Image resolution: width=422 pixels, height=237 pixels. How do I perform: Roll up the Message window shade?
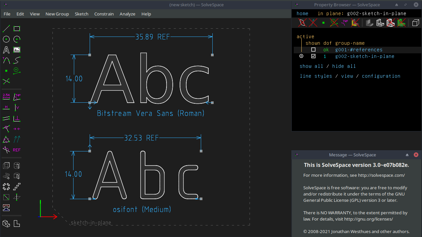click(407, 155)
